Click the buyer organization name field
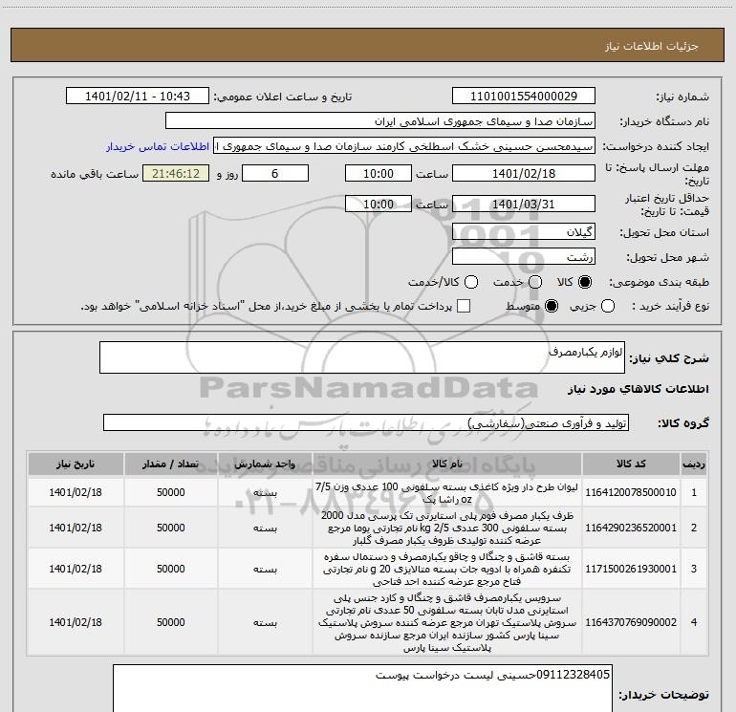This screenshot has width=736, height=712. (x=380, y=121)
